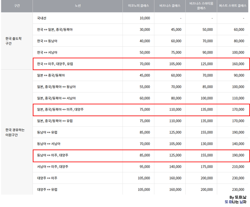Click the 140,000 first suite value
The height and width of the screenshot is (207, 250).
(x=238, y=144)
